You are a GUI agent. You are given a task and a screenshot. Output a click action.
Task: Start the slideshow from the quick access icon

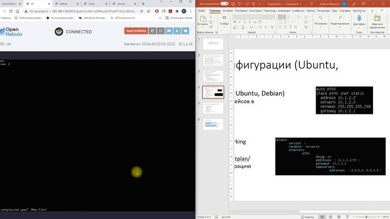click(x=253, y=4)
